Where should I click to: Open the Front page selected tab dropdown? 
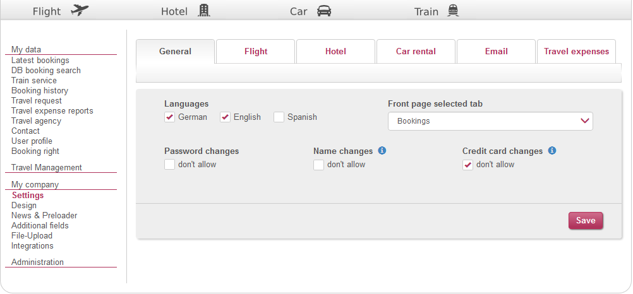[490, 121]
